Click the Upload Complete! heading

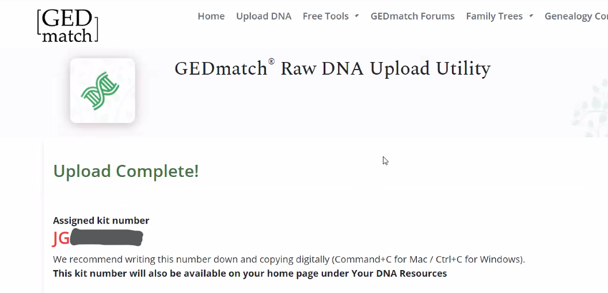[126, 171]
